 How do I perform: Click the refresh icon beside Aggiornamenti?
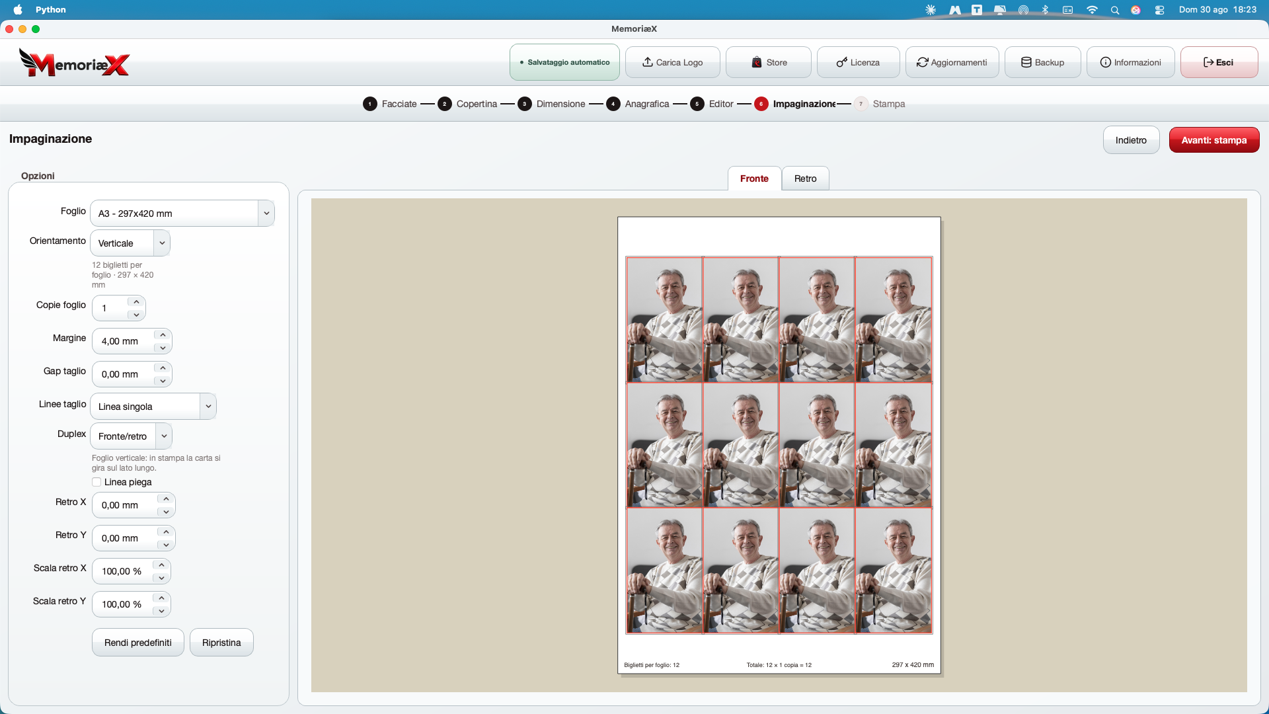tap(922, 62)
